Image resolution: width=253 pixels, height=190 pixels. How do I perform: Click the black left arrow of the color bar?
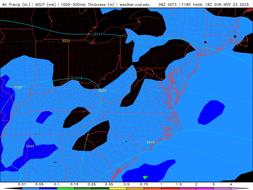(13, 188)
